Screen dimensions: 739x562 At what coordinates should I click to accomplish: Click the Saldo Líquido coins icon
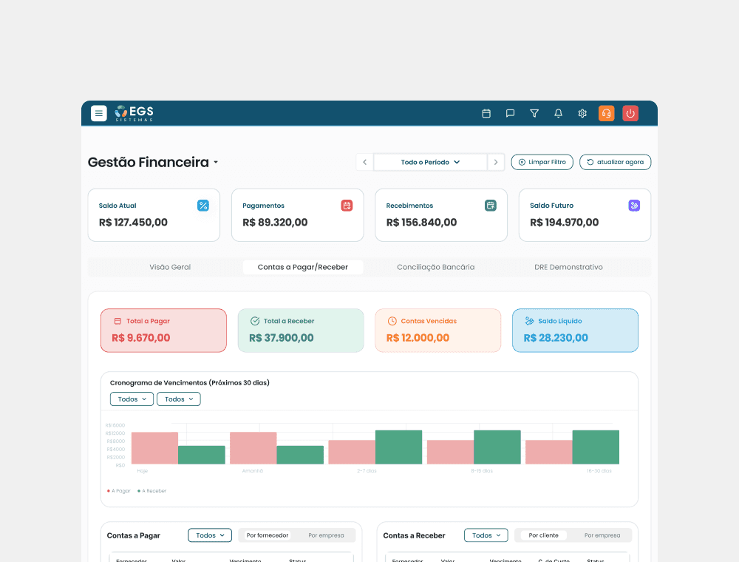coord(529,321)
